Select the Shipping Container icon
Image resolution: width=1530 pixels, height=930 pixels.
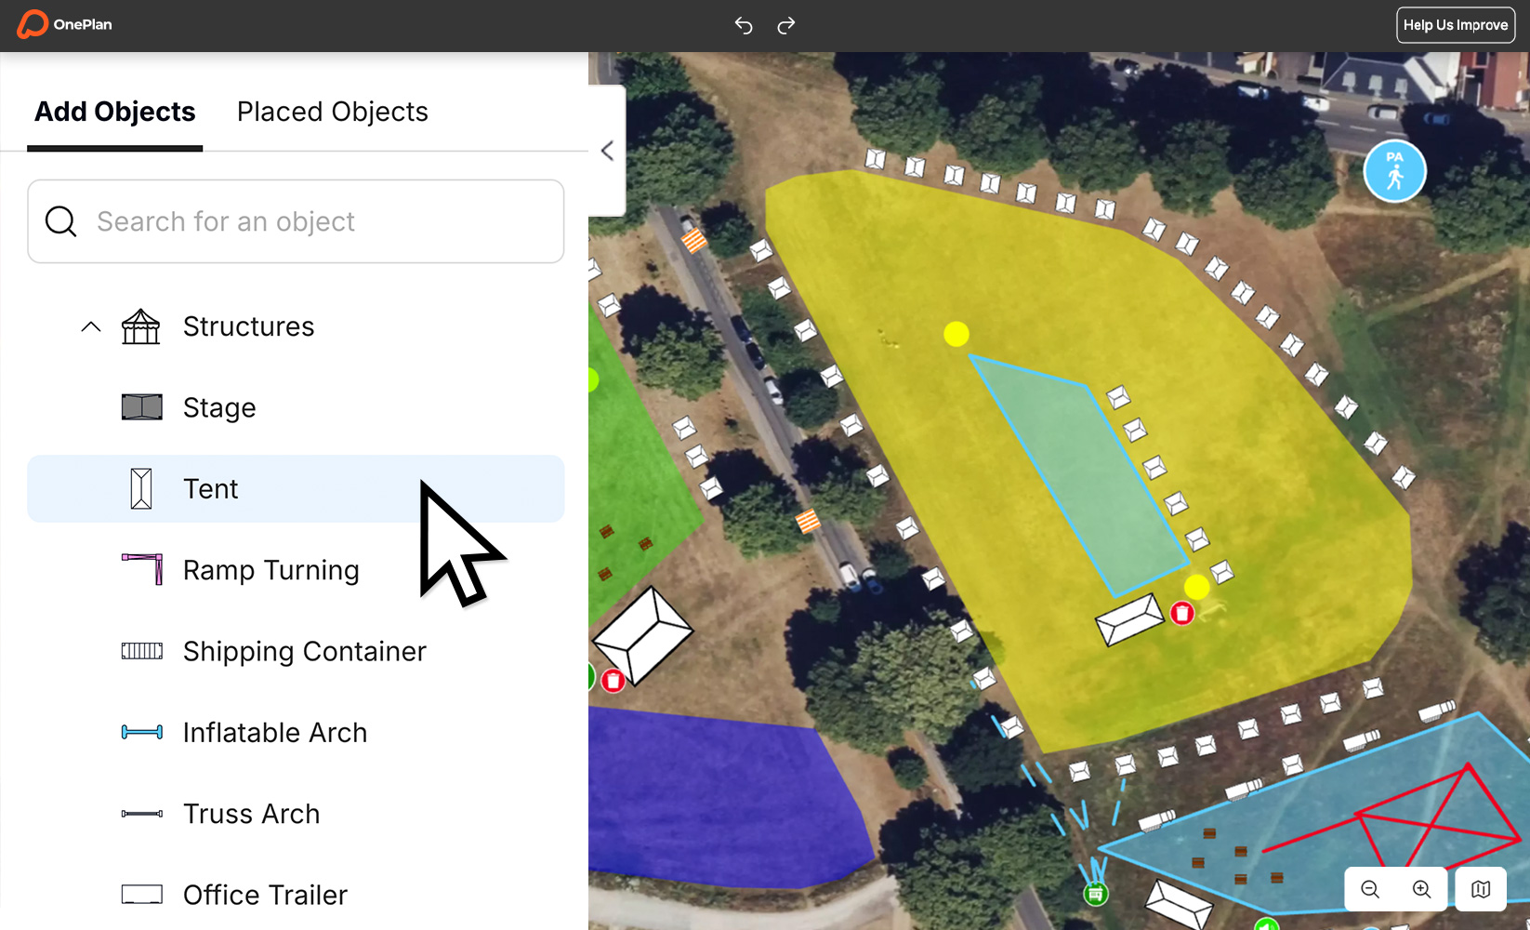click(141, 650)
